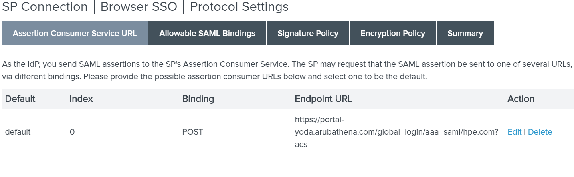This screenshot has width=574, height=177.
Task: Click Browser SSO in the page title
Action: tap(138, 7)
